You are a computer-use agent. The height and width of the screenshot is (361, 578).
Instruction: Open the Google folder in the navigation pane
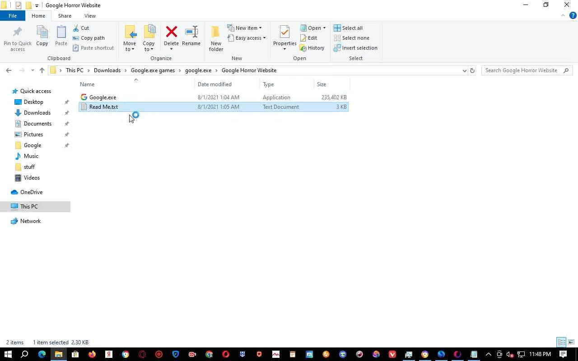tap(33, 145)
